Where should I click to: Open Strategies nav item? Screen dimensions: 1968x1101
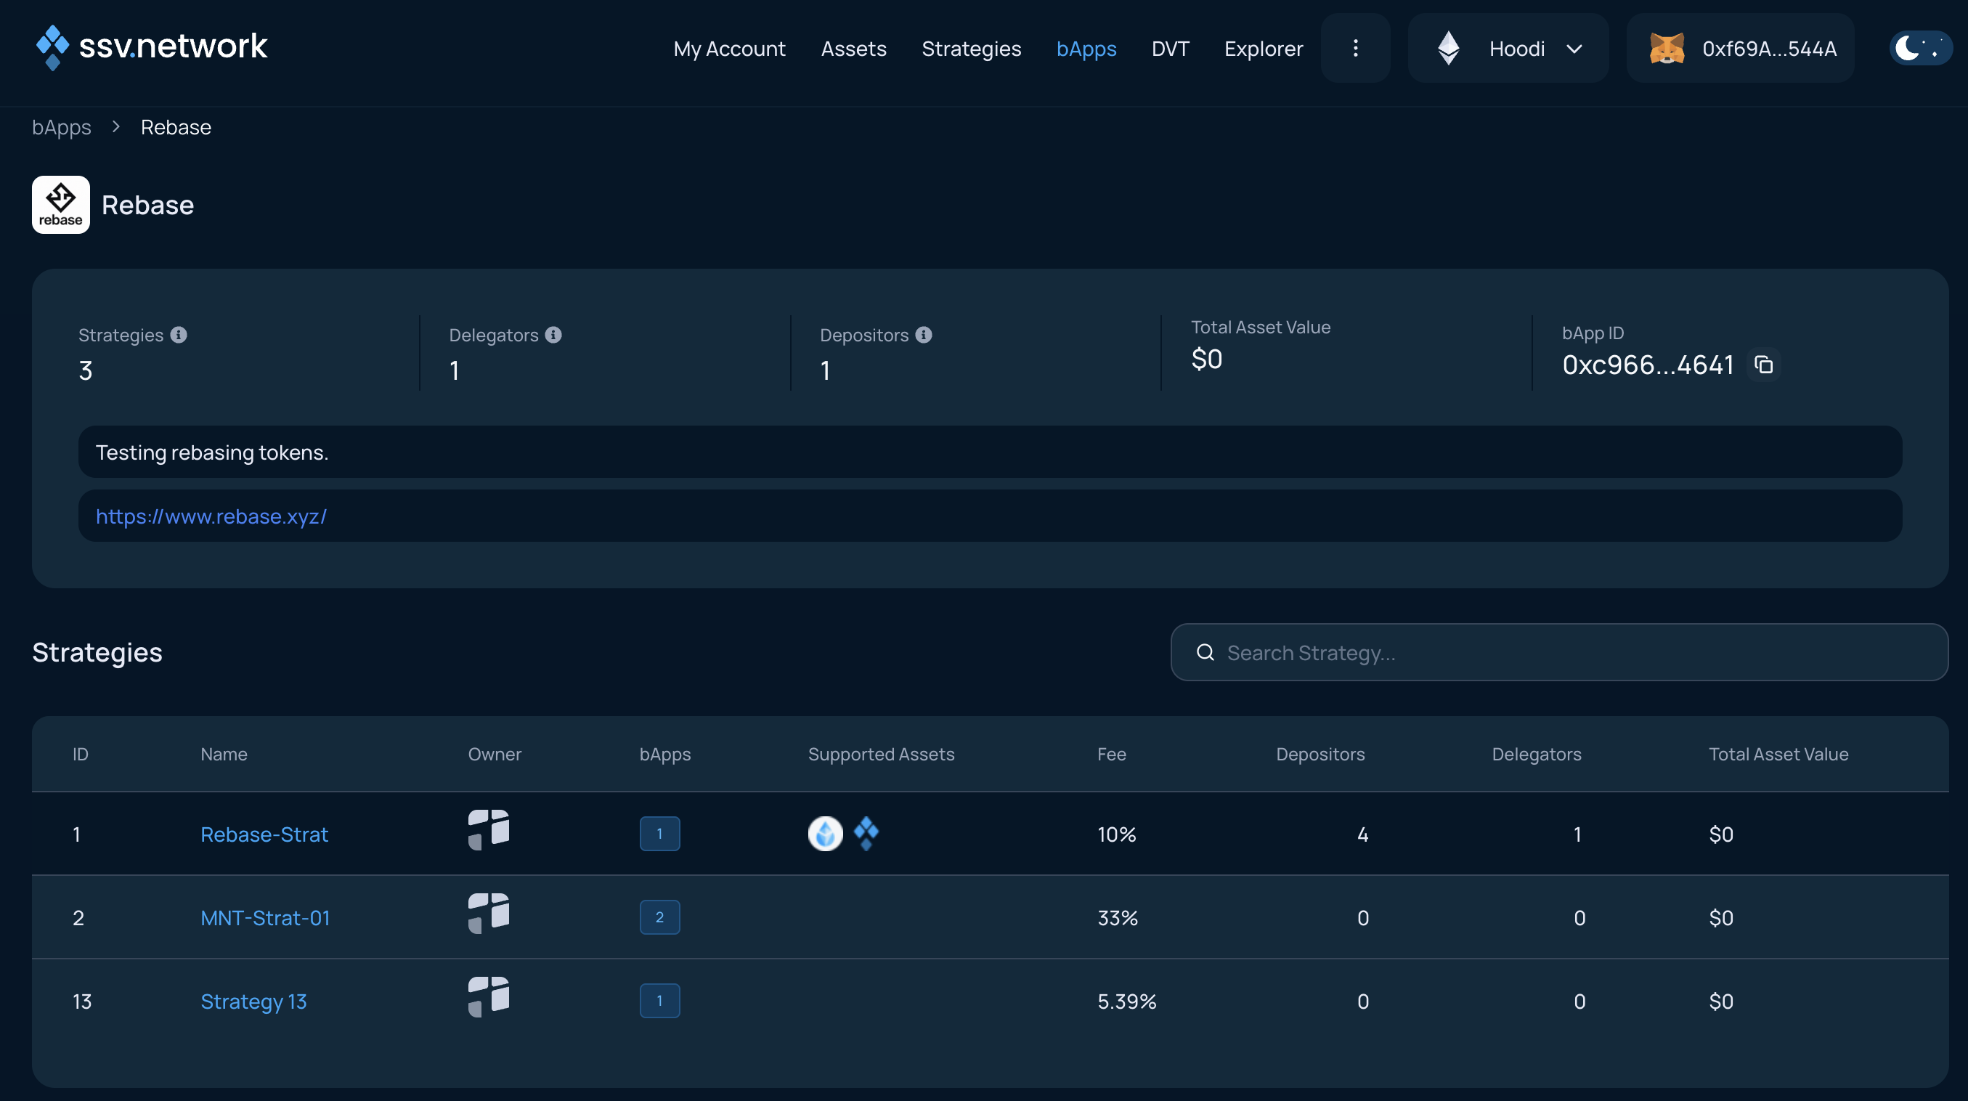click(971, 48)
